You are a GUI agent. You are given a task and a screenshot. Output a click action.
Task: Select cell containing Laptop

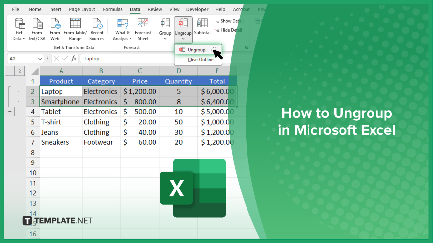(x=61, y=91)
